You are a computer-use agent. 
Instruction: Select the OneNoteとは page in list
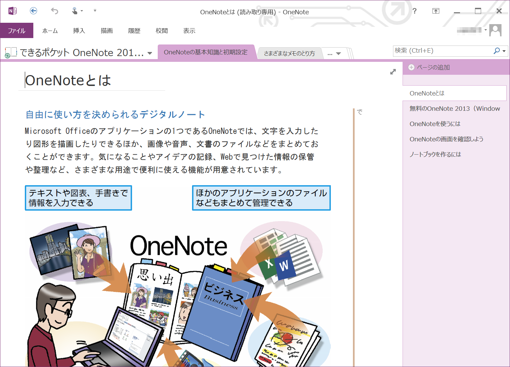(x=455, y=93)
